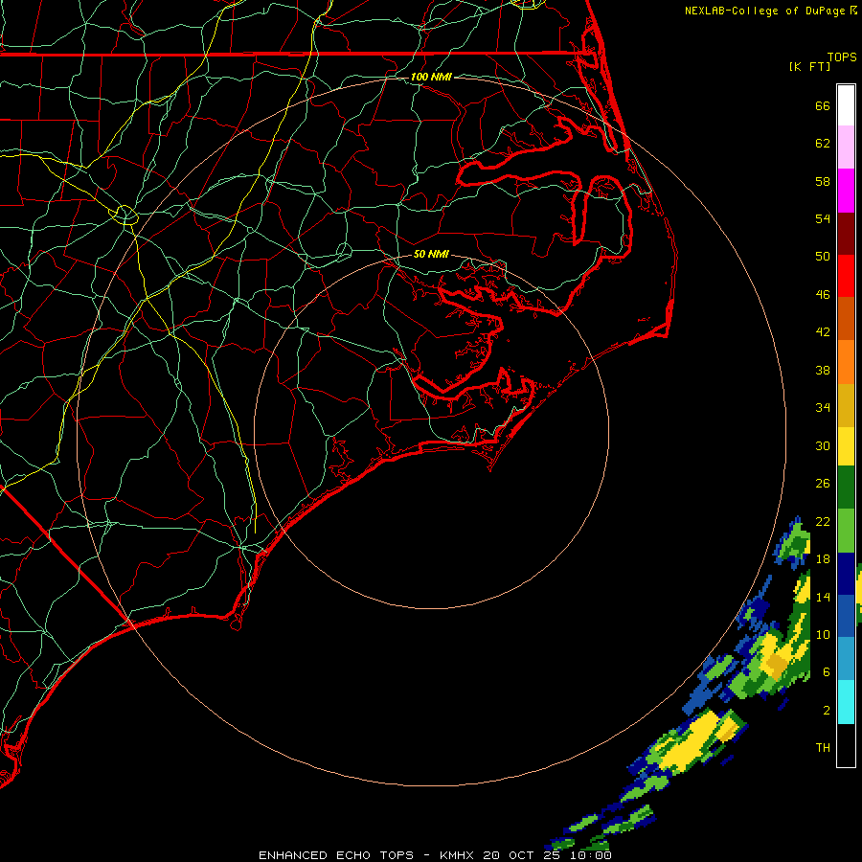The height and width of the screenshot is (862, 862).
Task: Click the 10:00 timestamp text
Action: 590,855
